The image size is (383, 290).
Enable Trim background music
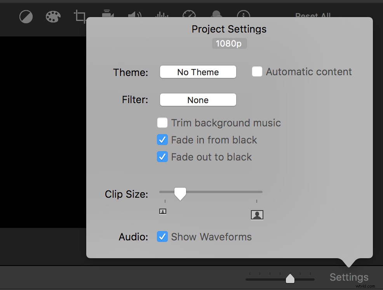pos(162,123)
